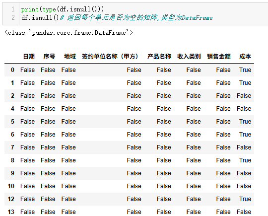This screenshot has width=268, height=216.
Task: Click row index 5
Action: coord(12,122)
